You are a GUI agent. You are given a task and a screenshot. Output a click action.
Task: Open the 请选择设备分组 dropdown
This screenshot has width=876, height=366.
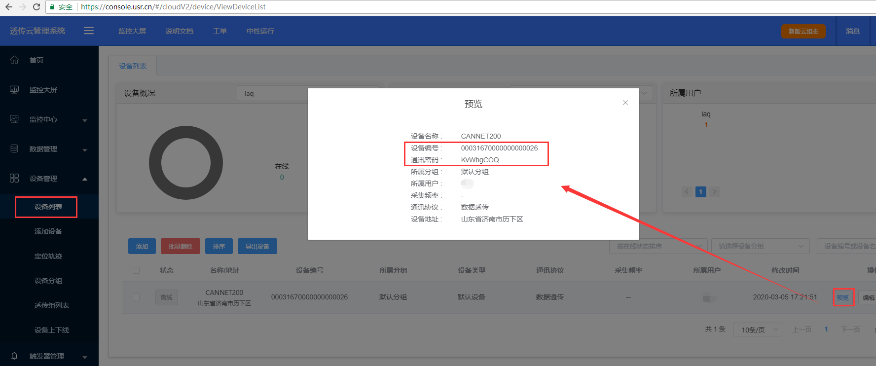(760, 246)
